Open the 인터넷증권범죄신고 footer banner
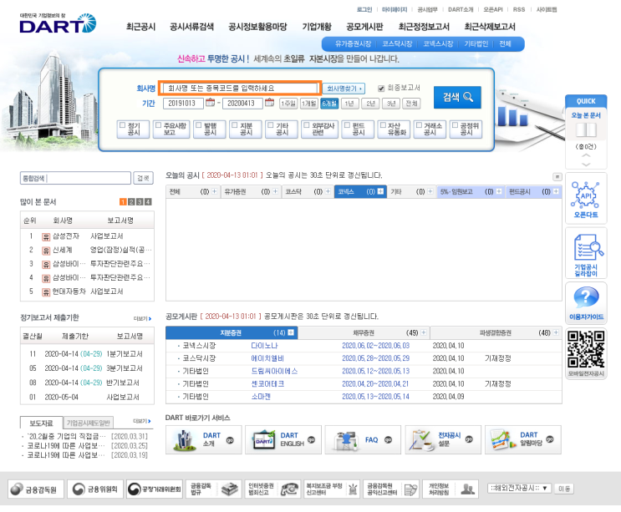Viewport: 621px width, 512px height. (272, 489)
